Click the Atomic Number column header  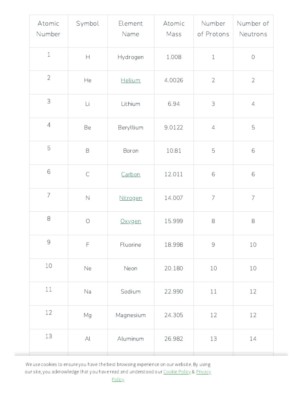[x=48, y=29]
